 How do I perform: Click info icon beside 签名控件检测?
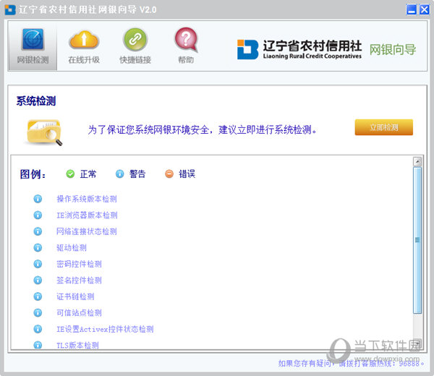click(38, 281)
